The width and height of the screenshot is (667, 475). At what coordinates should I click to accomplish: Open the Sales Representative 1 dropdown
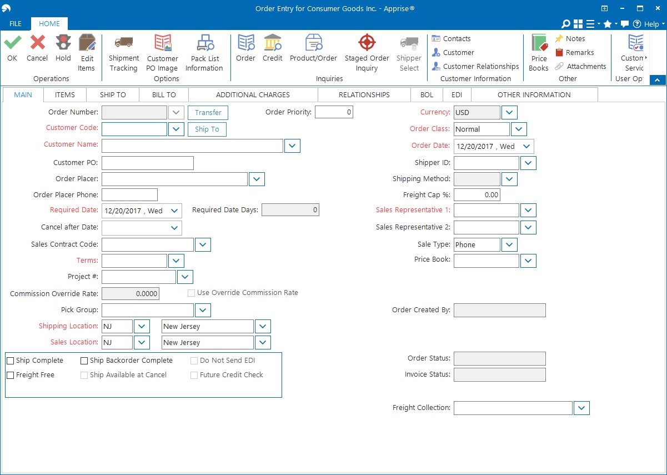(x=528, y=211)
